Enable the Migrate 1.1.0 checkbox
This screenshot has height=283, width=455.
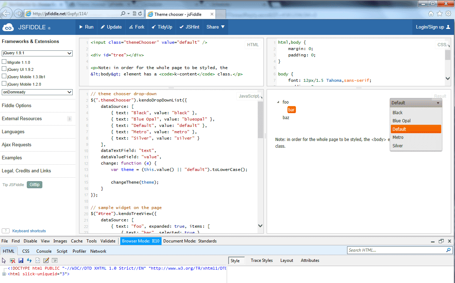tap(4, 62)
